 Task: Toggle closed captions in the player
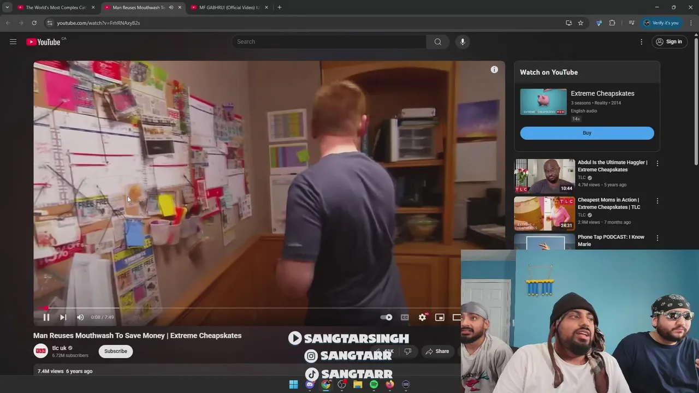405,317
